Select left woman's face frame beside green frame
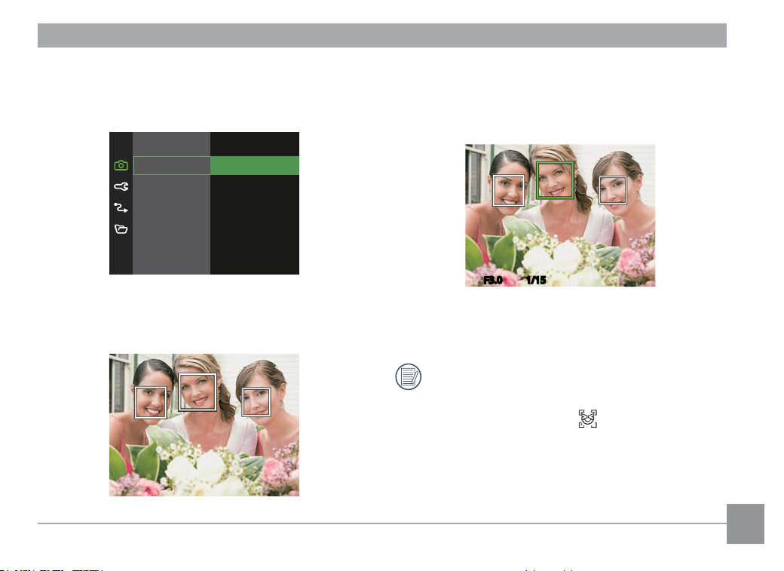Image resolution: width=784 pixels, height=571 pixels. (x=509, y=190)
